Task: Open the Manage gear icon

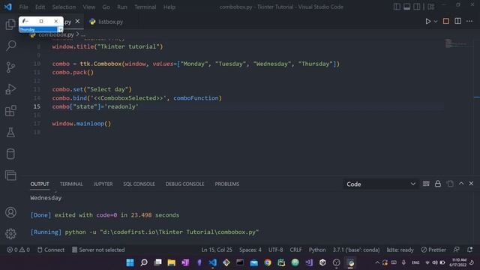Action: pyautogui.click(x=10, y=233)
